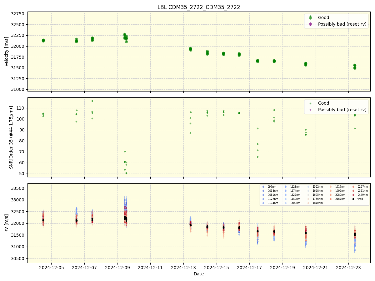Click the 110 tick on the SNR axis
The width and height of the screenshot is (375, 281).
21,108
